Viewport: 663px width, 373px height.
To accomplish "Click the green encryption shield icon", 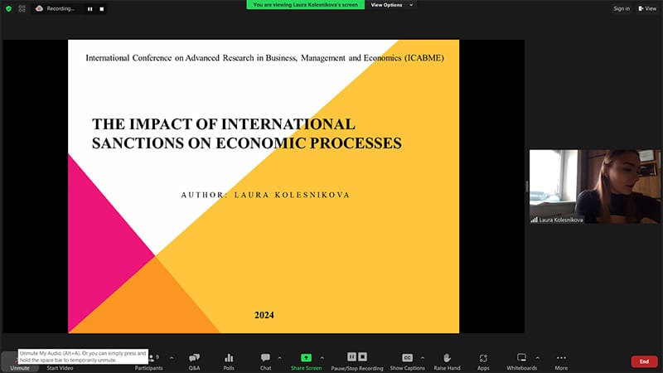I will coord(9,8).
